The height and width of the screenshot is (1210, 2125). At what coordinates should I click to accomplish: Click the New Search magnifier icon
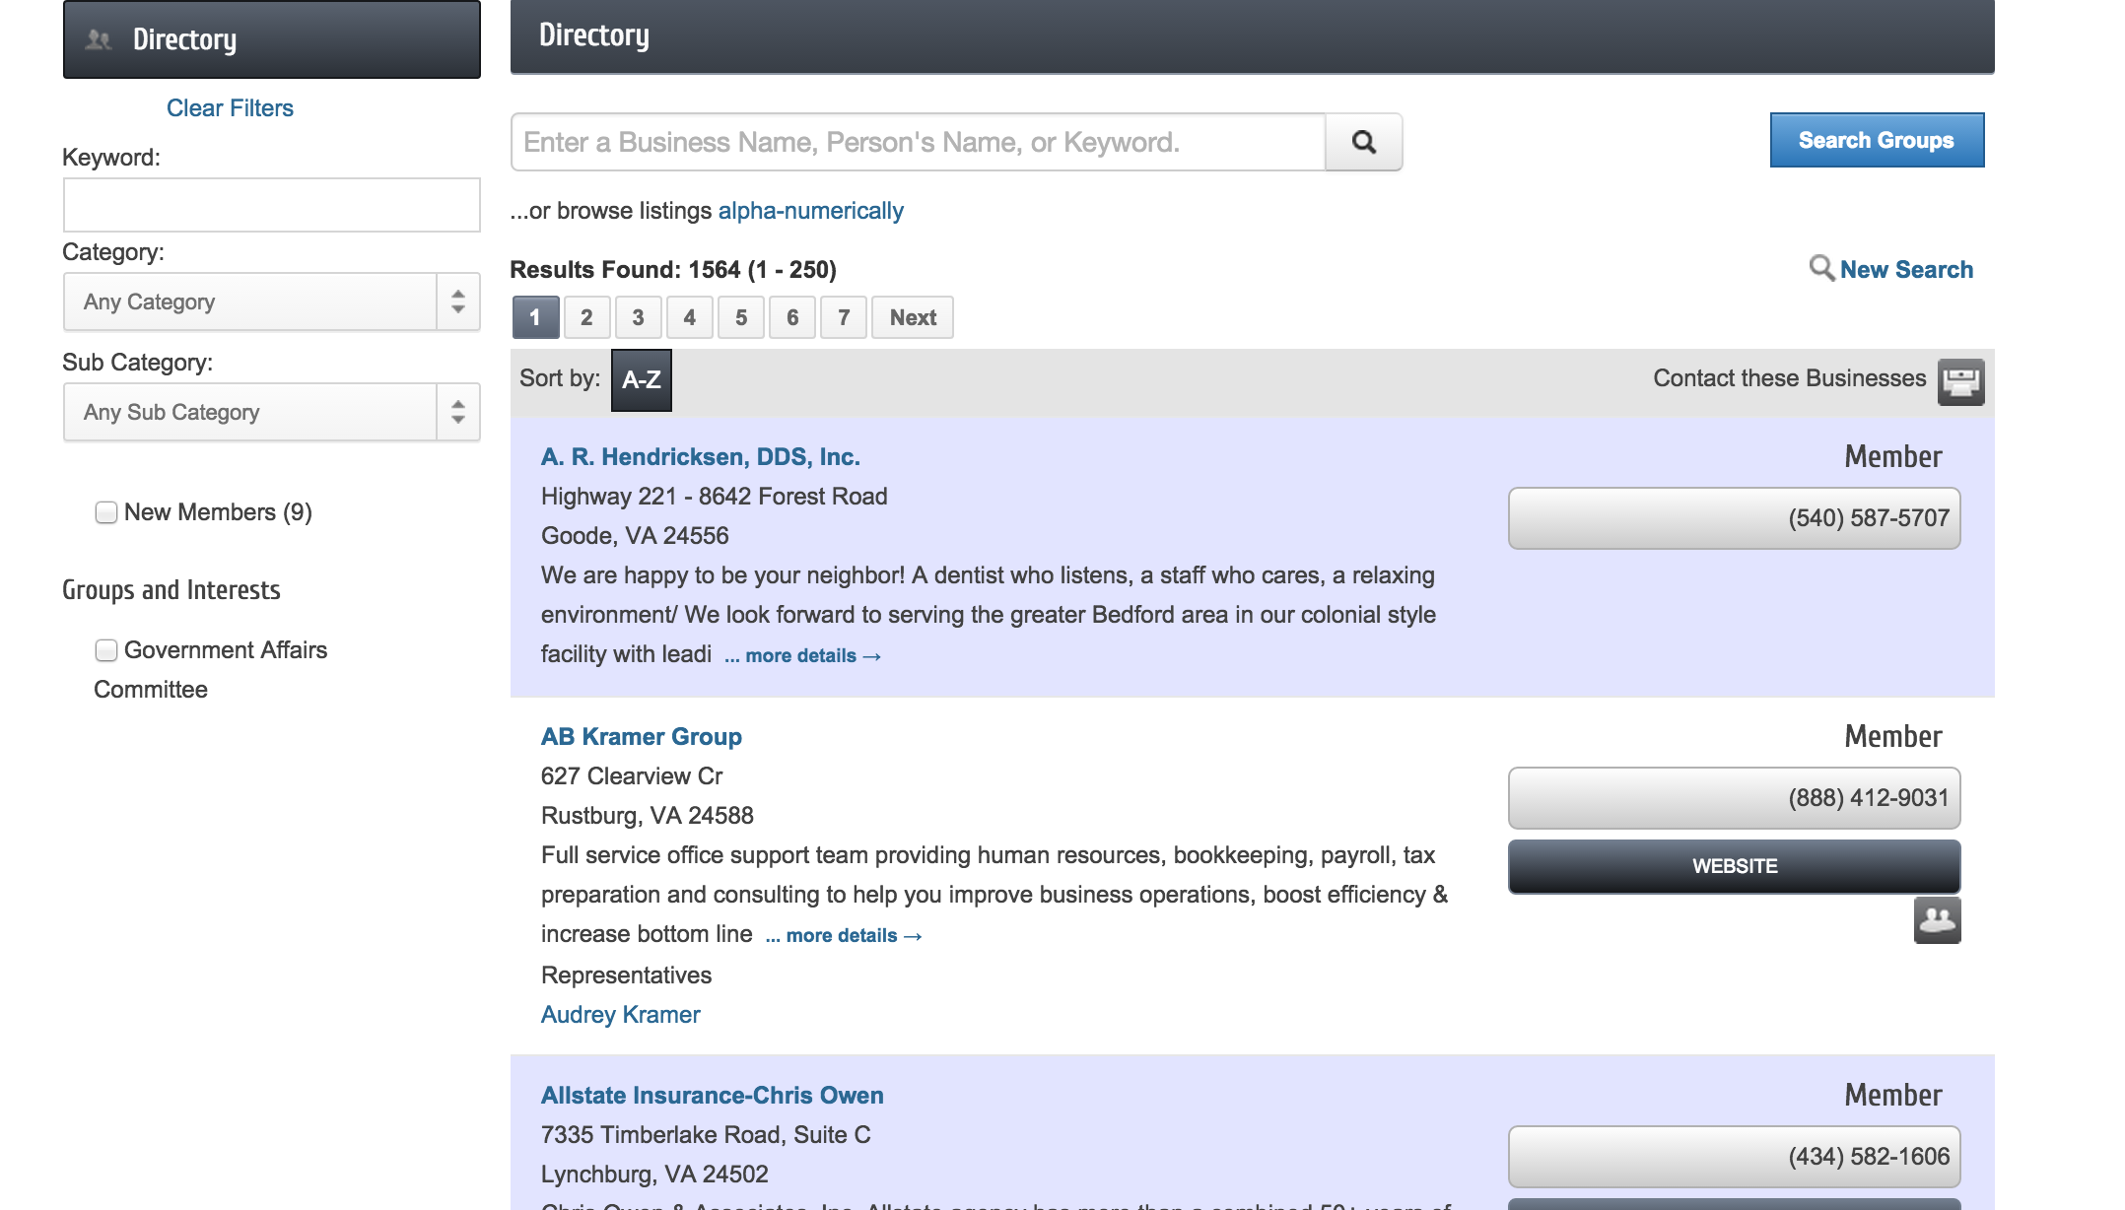tap(1821, 268)
